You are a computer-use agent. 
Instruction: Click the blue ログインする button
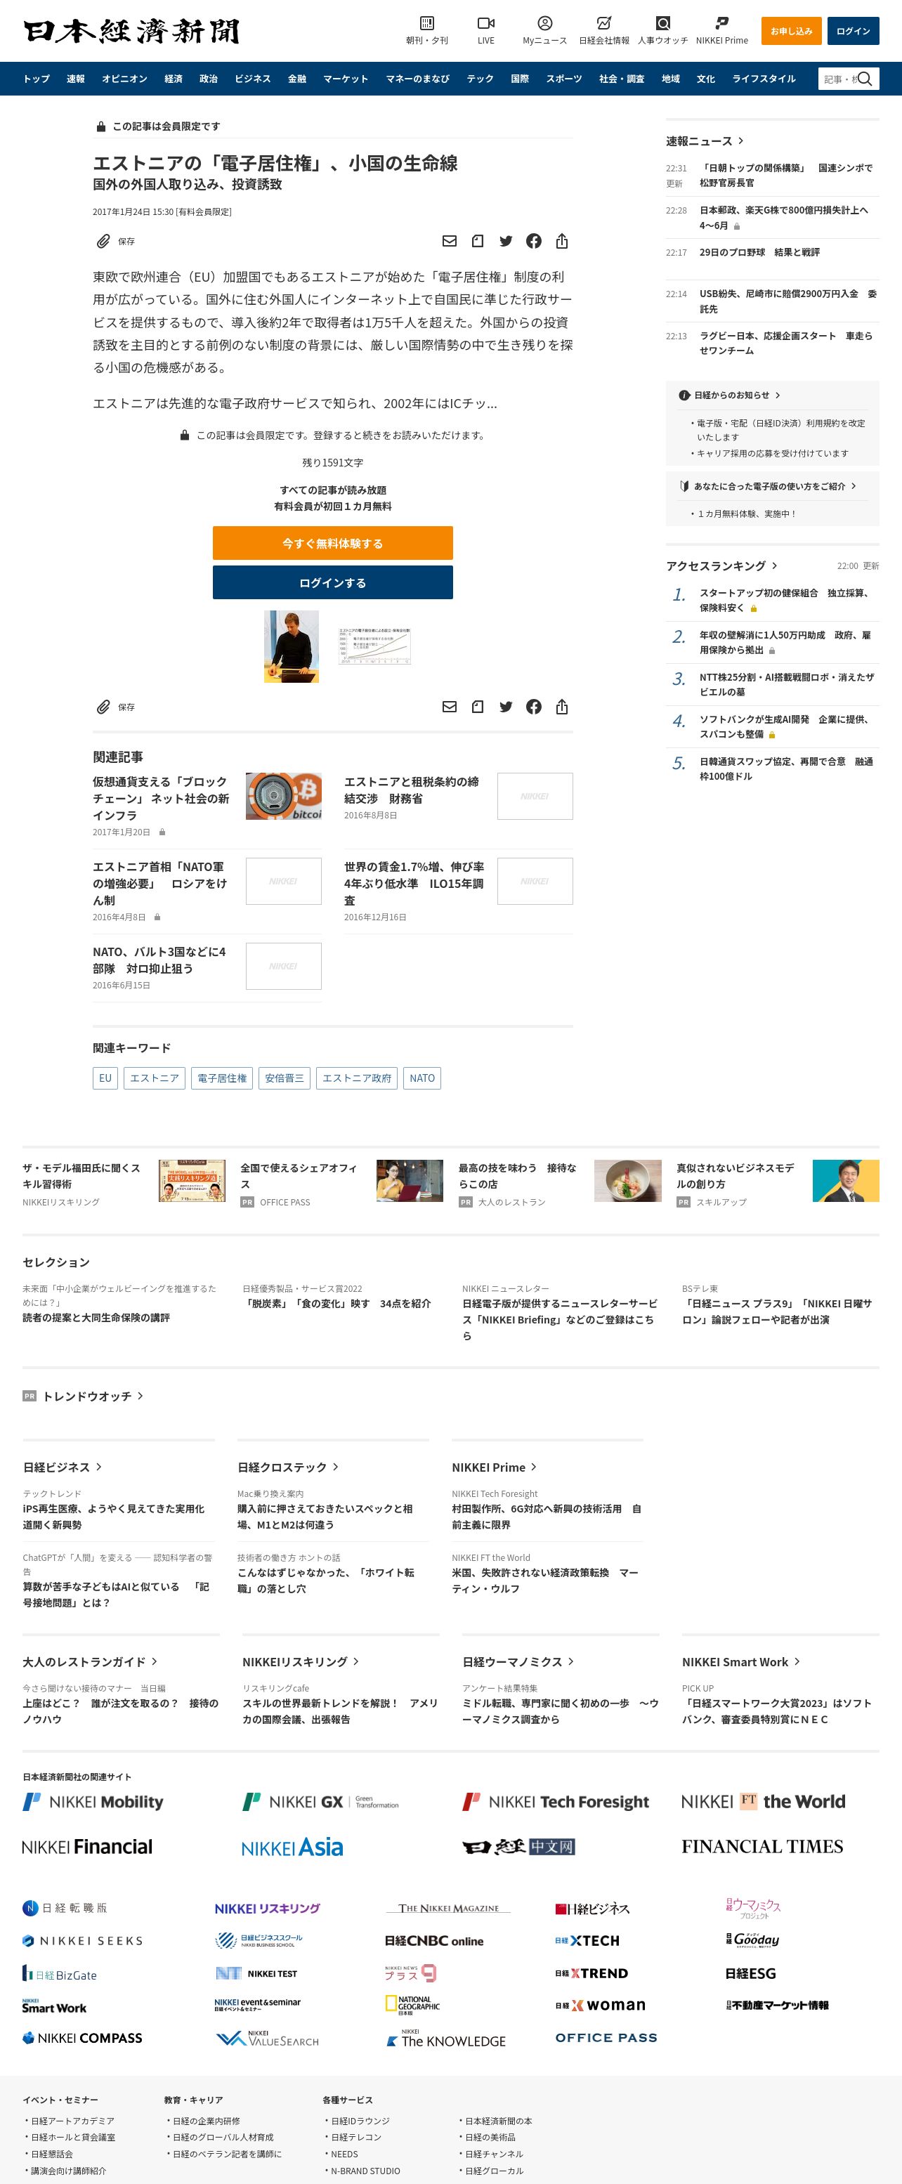point(332,583)
